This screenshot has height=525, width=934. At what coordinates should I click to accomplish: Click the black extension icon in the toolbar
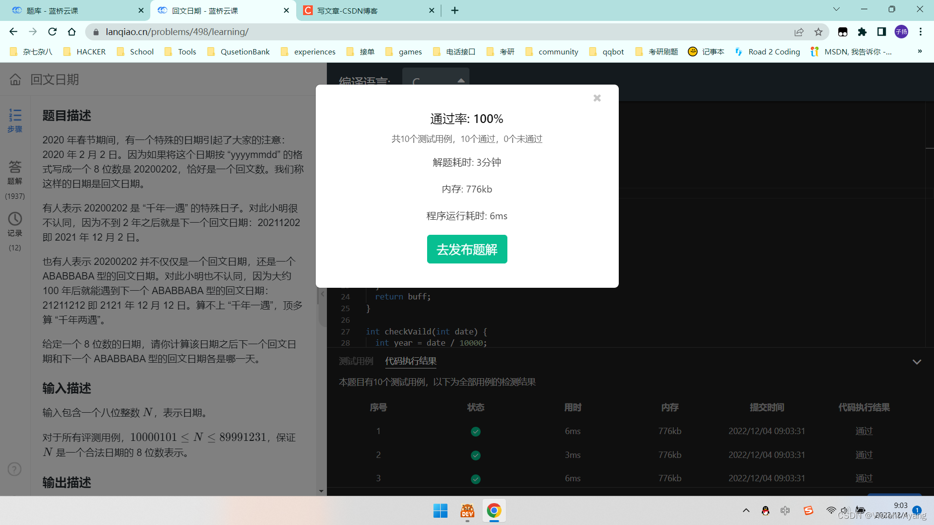[x=843, y=32]
